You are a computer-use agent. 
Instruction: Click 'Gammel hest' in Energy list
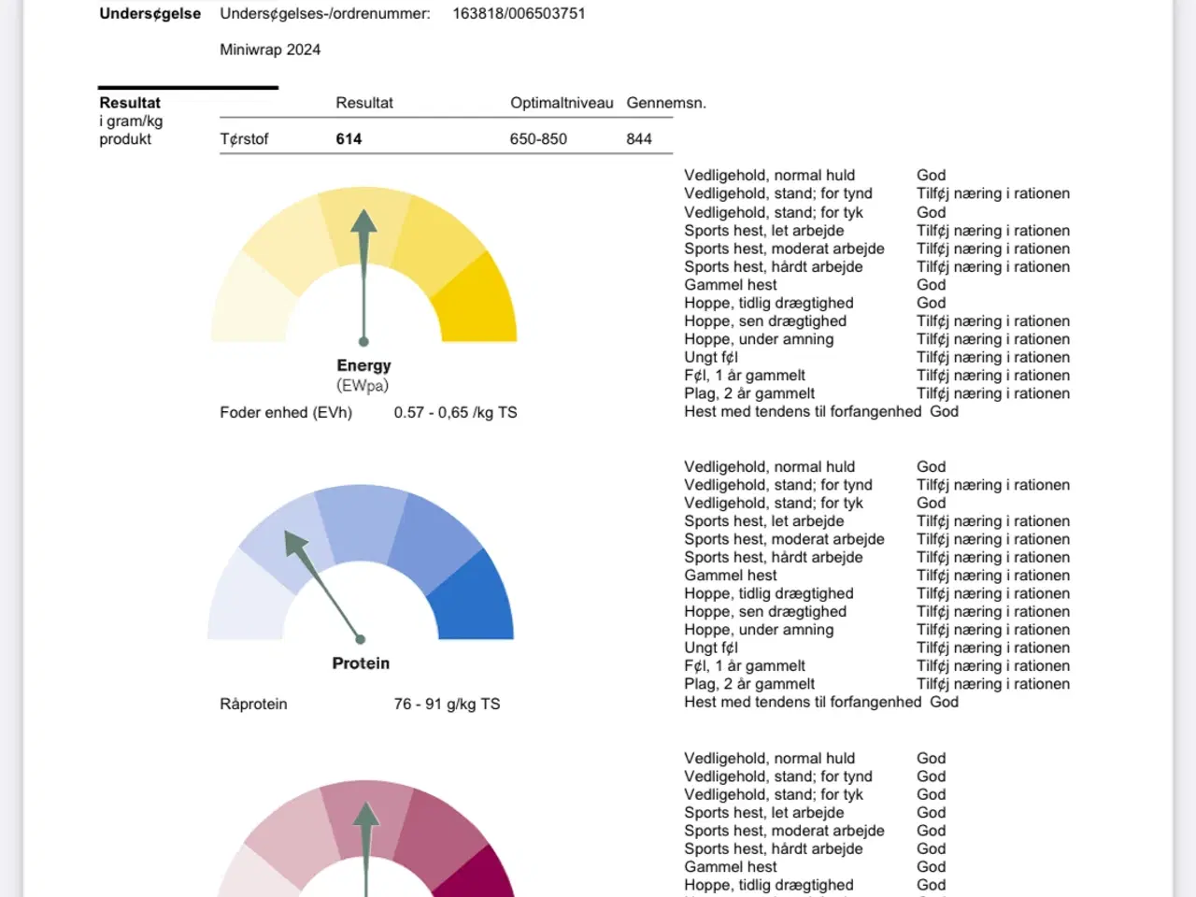[730, 285]
